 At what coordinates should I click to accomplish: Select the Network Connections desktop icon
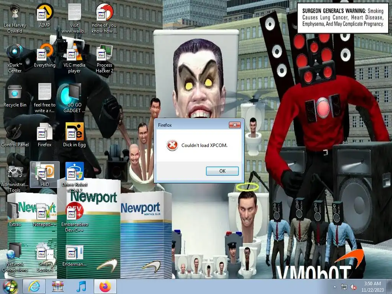tap(15, 257)
